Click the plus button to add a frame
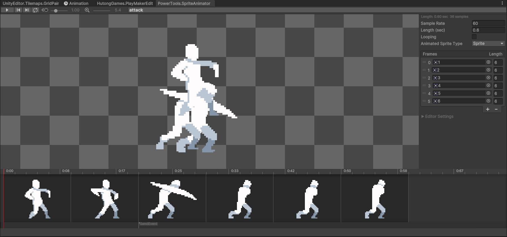Image resolution: width=507 pixels, height=237 pixels. (488, 109)
